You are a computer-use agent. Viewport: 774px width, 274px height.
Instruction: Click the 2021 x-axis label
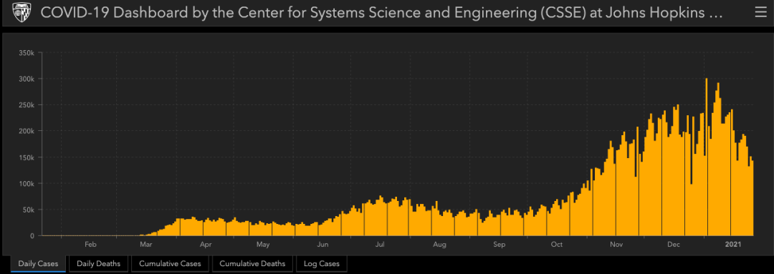pos(733,244)
